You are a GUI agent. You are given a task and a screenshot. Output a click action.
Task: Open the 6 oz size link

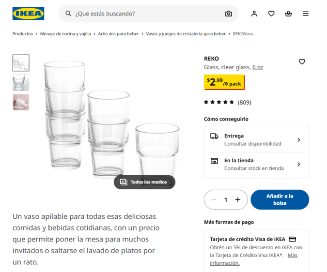[257, 67]
